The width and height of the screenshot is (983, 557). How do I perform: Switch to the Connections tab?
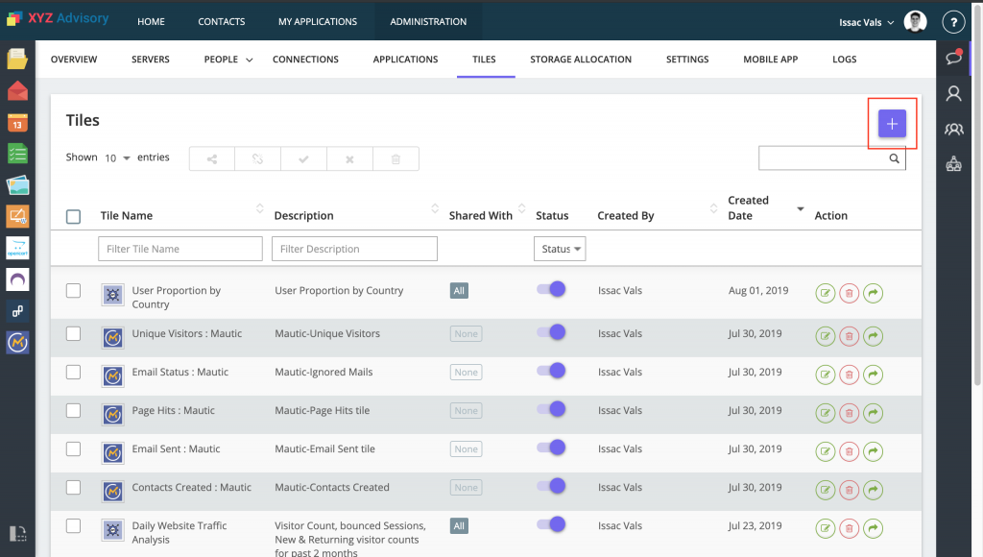pos(305,59)
